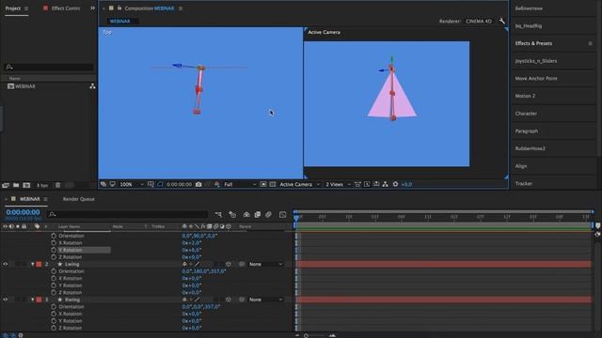Viewport: 602px width, 338px height.
Task: Open the Graph Editor
Action: [282, 215]
